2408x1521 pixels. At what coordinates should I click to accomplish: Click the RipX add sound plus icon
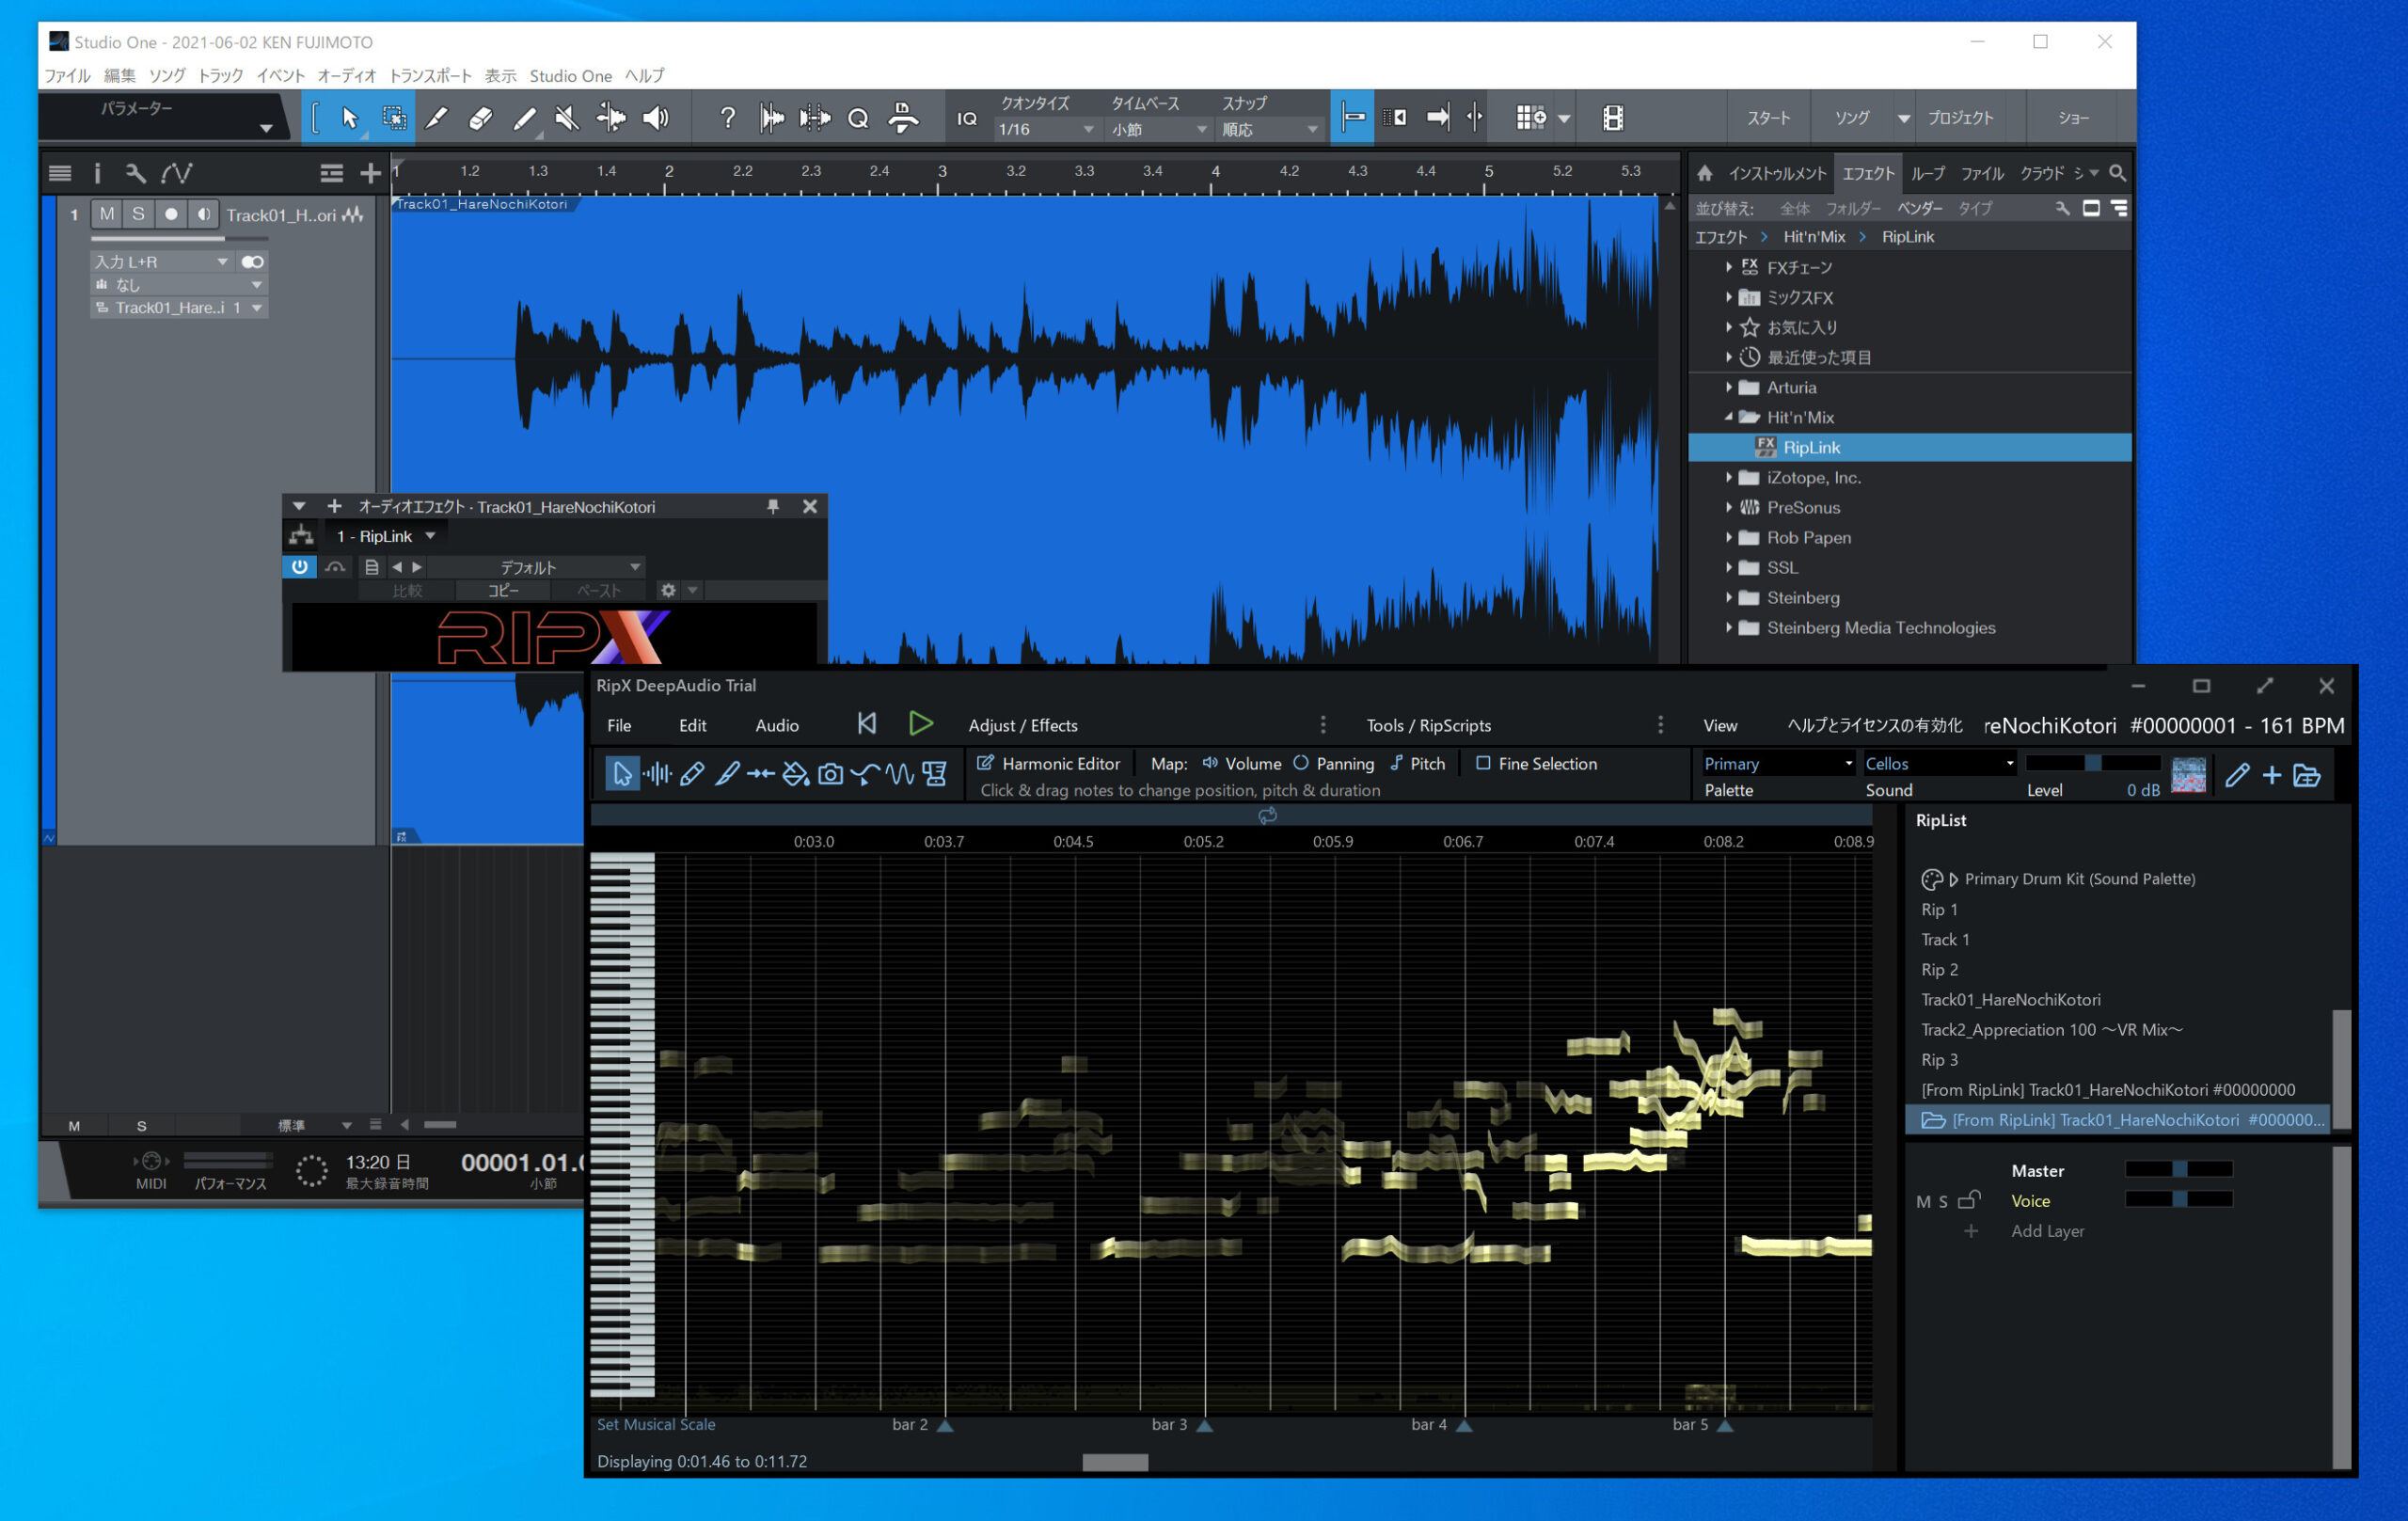pyautogui.click(x=2271, y=775)
